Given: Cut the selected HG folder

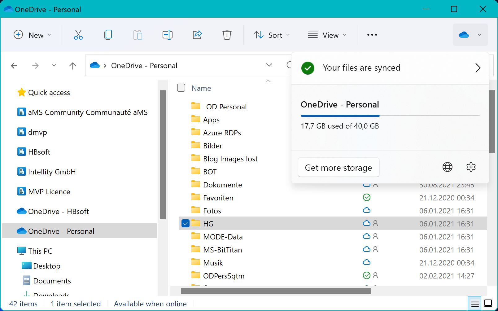Looking at the screenshot, I should (x=78, y=35).
